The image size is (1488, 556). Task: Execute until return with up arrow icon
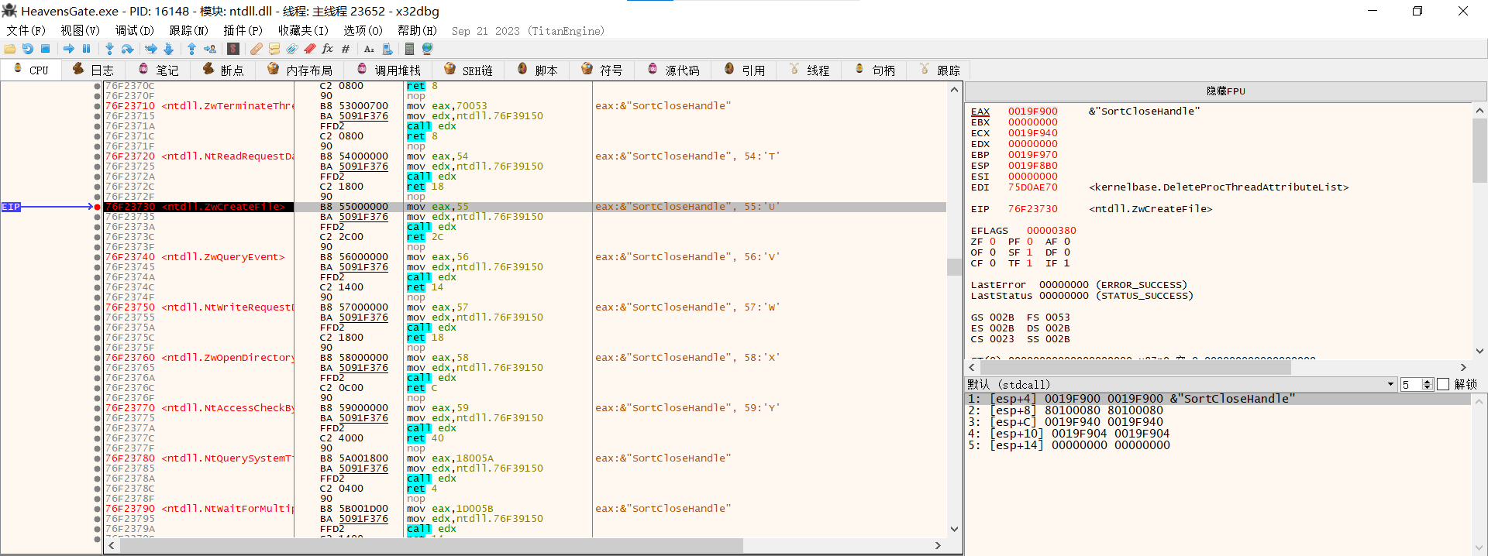pos(191,49)
